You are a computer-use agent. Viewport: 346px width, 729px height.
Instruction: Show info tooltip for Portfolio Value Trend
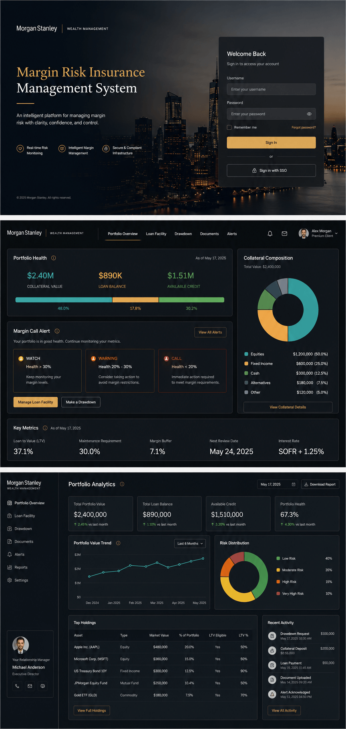click(x=118, y=543)
